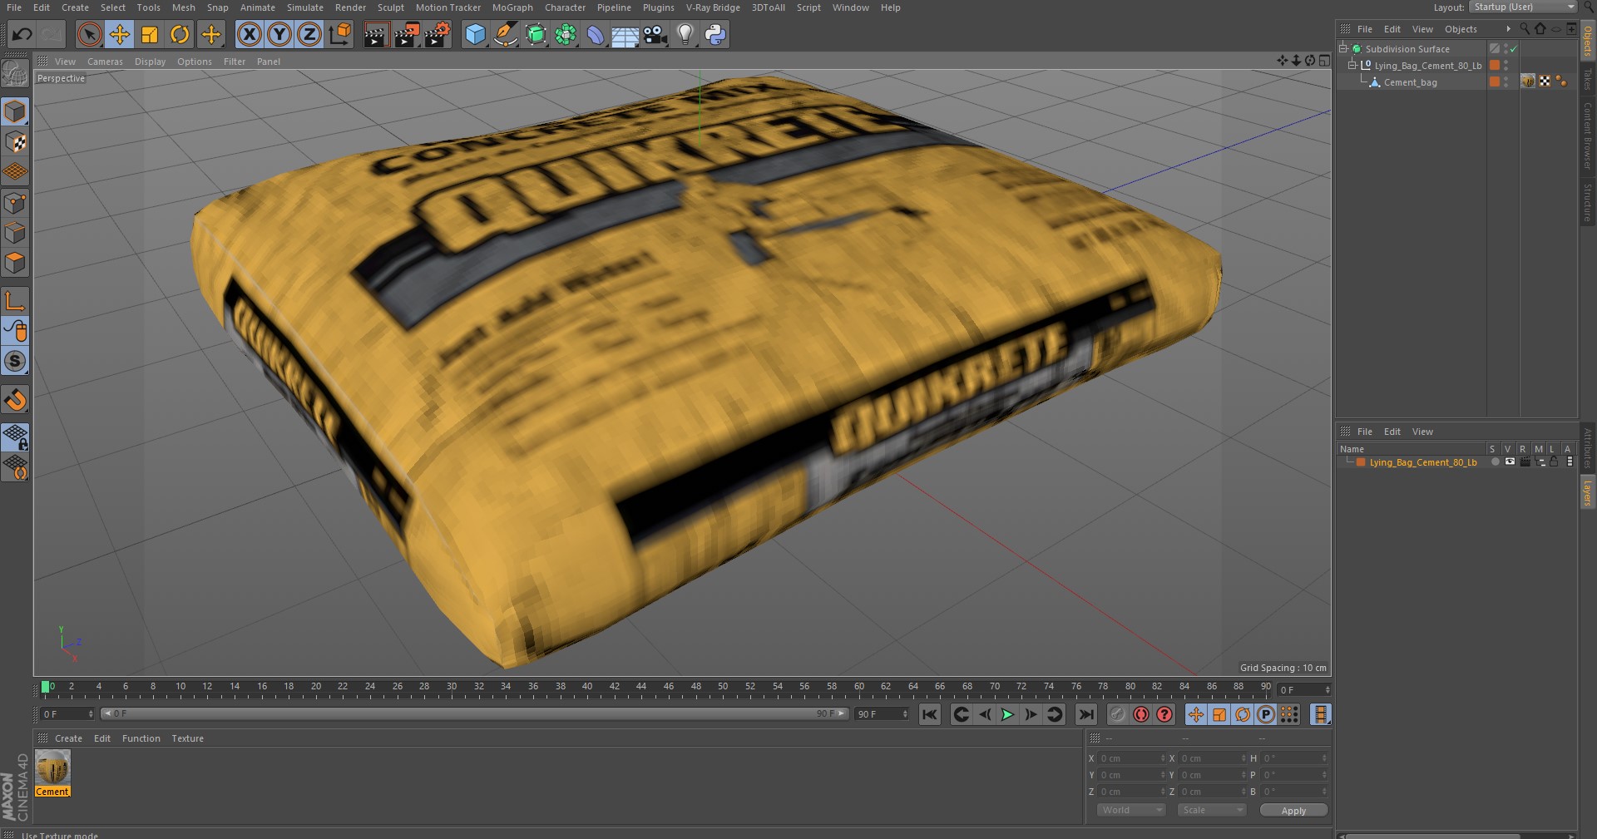This screenshot has width=1597, height=839.
Task: Open the World coordinate dropdown
Action: coord(1131,810)
